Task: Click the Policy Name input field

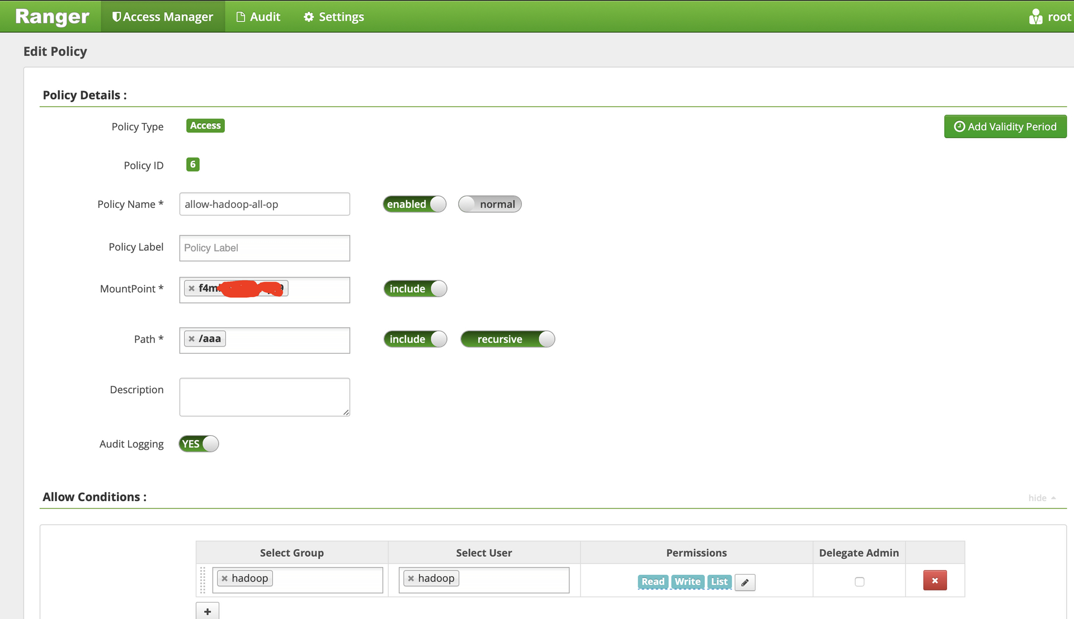Action: (x=265, y=204)
